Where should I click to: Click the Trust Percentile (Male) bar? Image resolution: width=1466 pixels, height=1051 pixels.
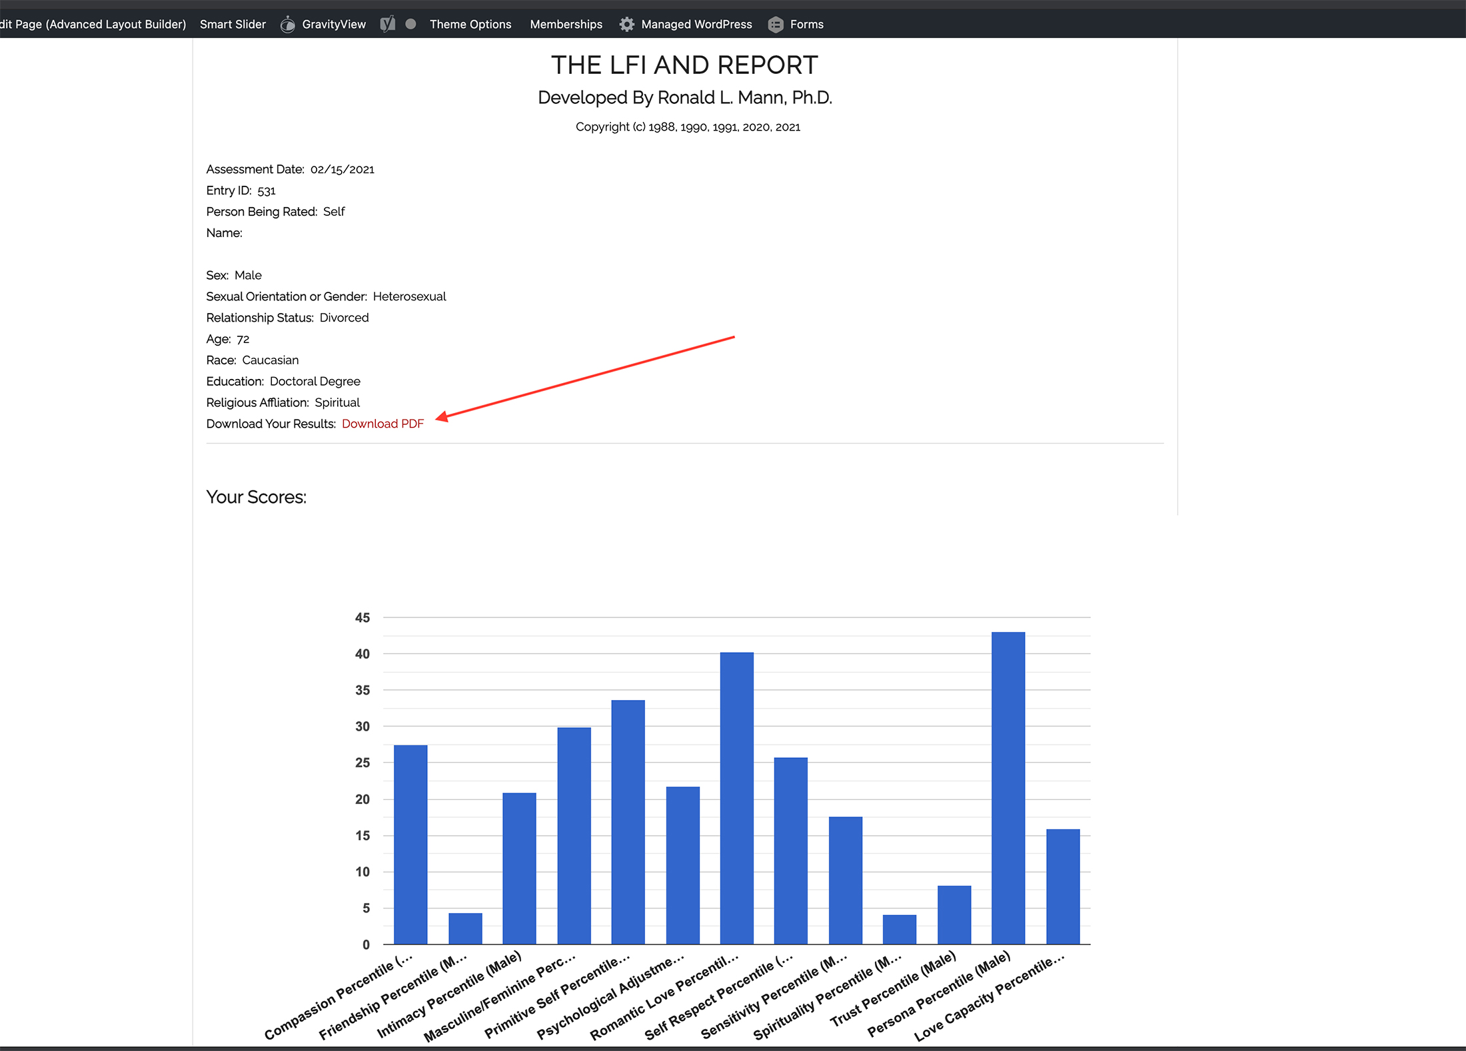coord(954,915)
